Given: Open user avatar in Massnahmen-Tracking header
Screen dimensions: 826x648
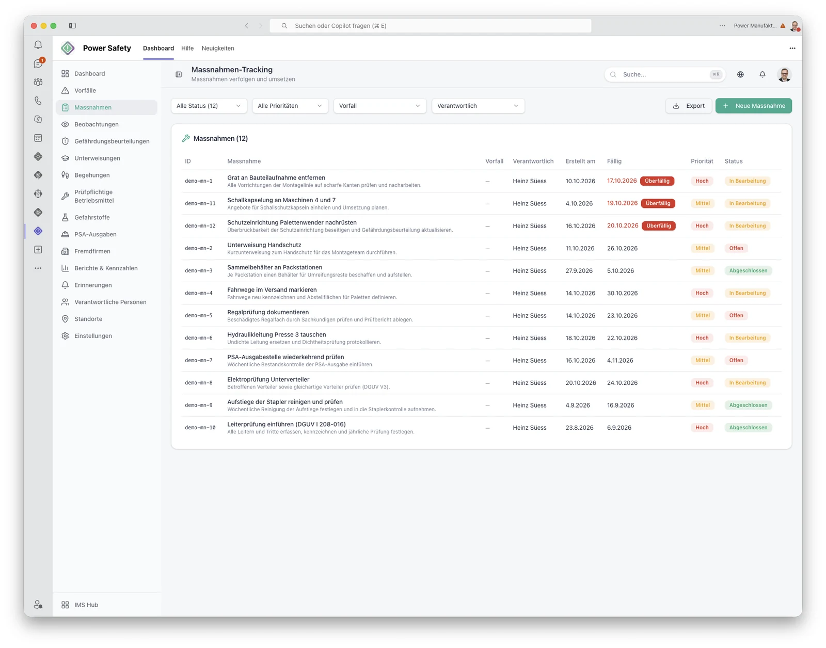Looking at the screenshot, I should (x=784, y=74).
